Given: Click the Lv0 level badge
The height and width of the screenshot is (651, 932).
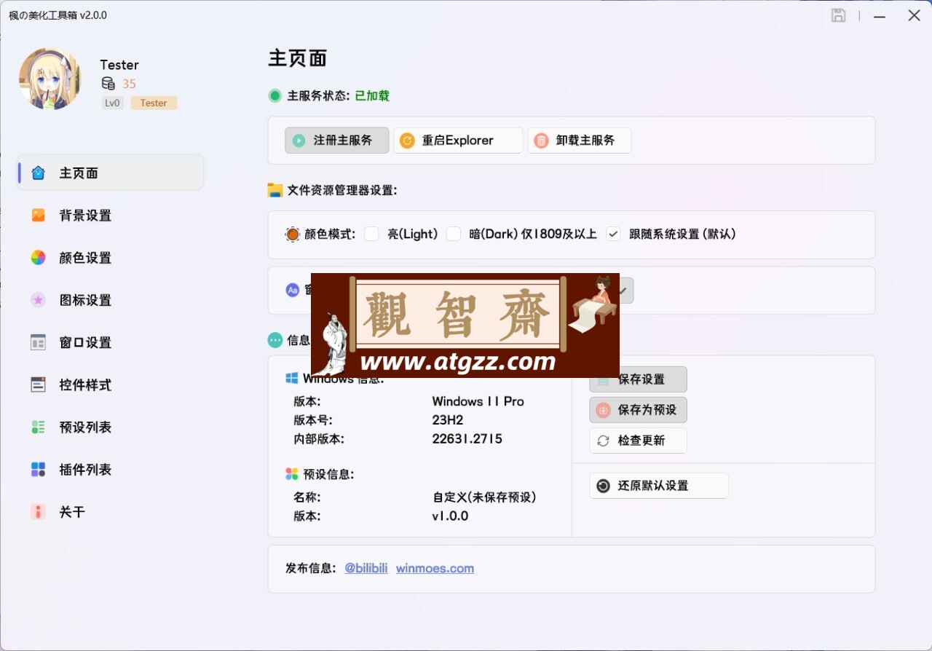Looking at the screenshot, I should [112, 103].
